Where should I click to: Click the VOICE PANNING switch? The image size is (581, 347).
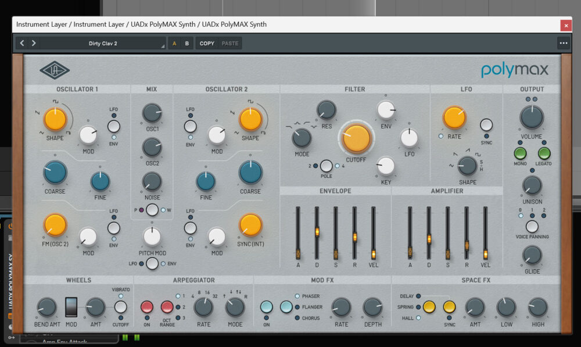point(532,226)
